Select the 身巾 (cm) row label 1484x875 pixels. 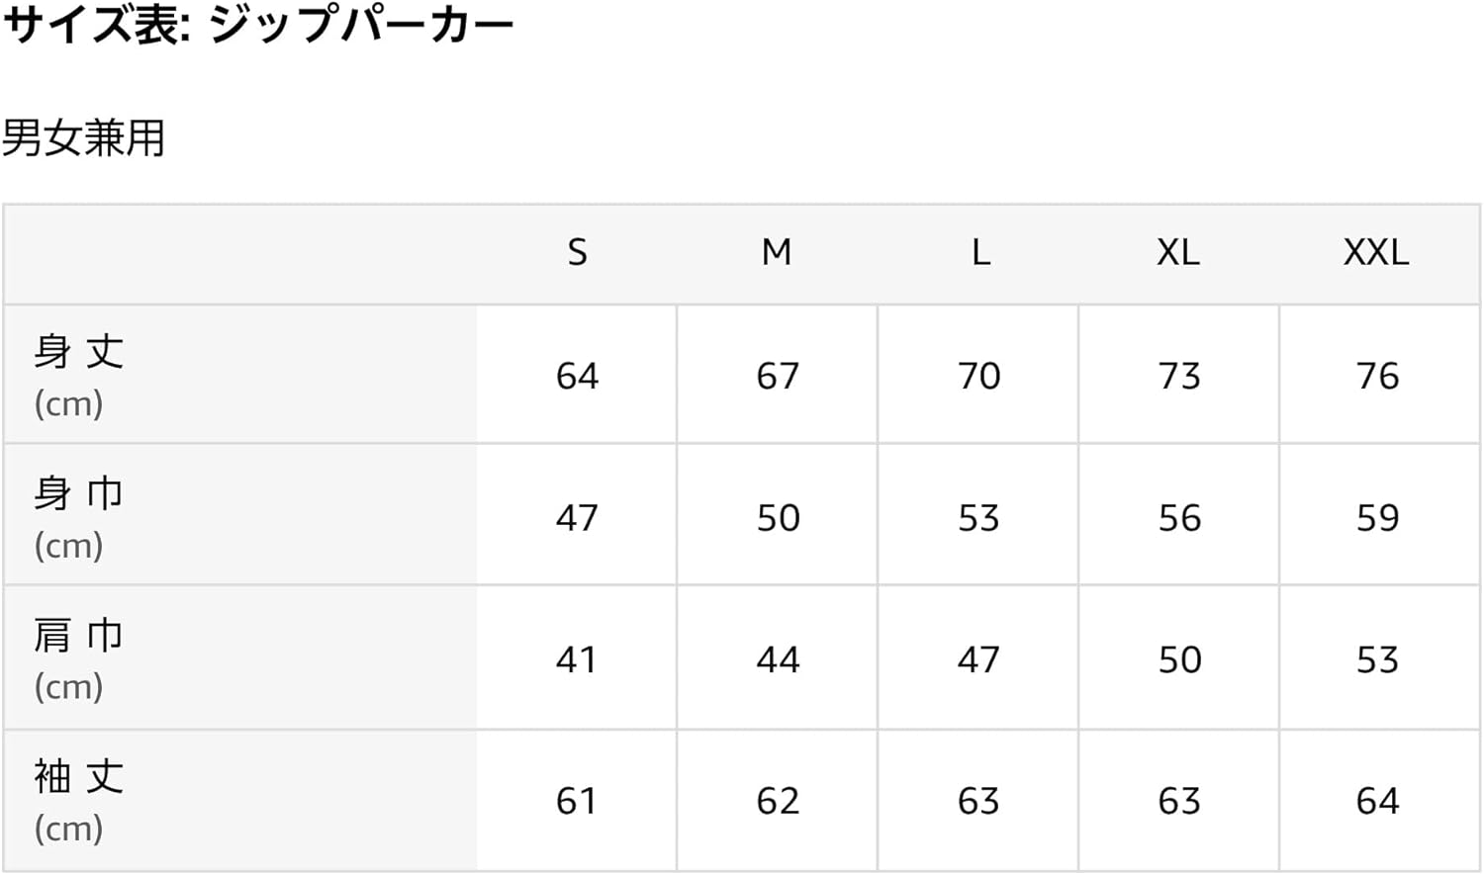pos(79,516)
